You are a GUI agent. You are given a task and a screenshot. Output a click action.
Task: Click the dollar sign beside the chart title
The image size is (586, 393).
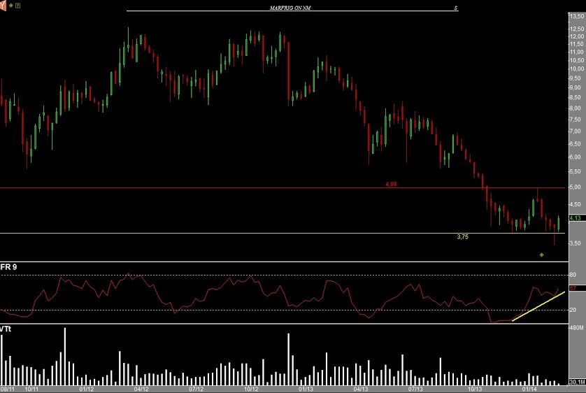point(455,8)
